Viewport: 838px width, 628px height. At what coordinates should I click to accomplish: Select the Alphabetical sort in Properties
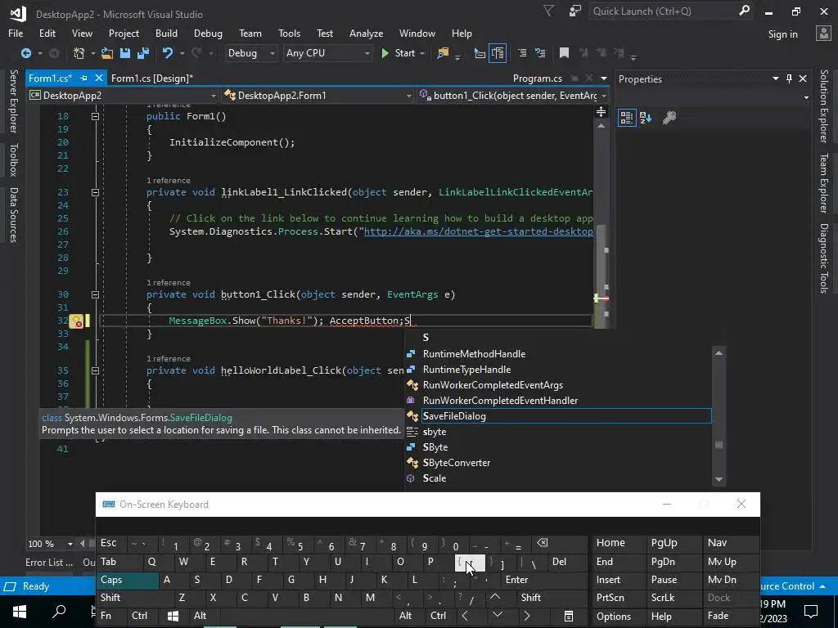coord(646,118)
